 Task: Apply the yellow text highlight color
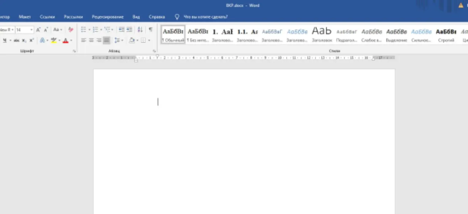click(x=54, y=40)
